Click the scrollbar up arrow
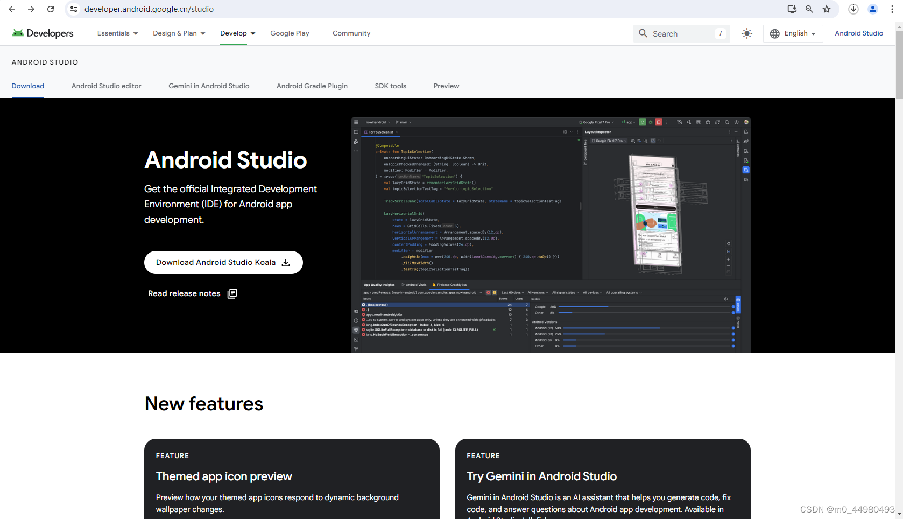The width and height of the screenshot is (903, 519). point(899,26)
